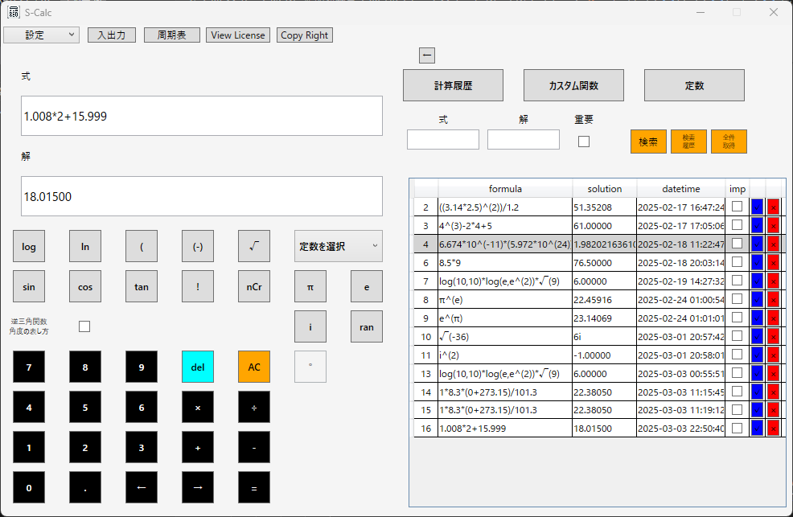The width and height of the screenshot is (793, 517).
Task: Click the decimal point key
Action: (85, 488)
